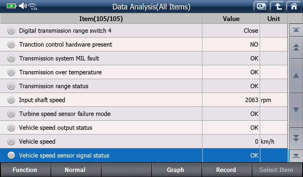
Task: Jump to top of list arrow
Action: point(296,30)
